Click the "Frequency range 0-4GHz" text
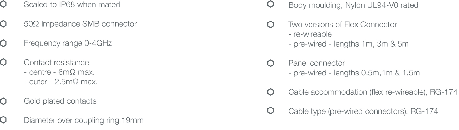This screenshot has width=459, height=130. click(x=68, y=43)
